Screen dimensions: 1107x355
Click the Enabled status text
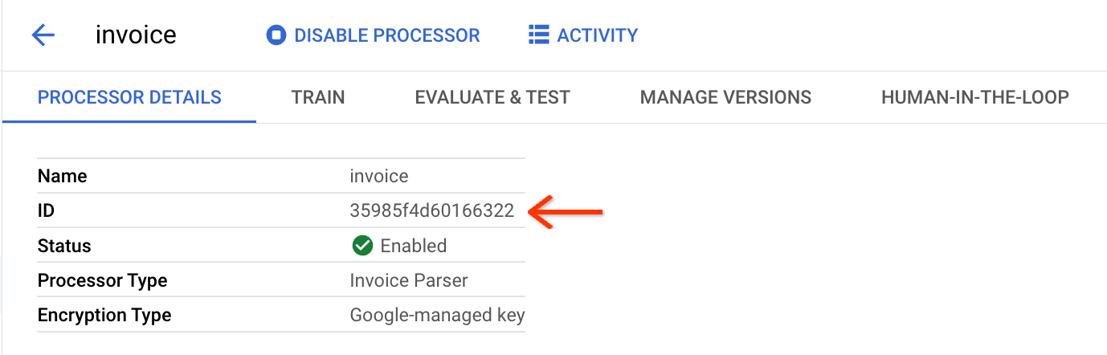coord(414,246)
